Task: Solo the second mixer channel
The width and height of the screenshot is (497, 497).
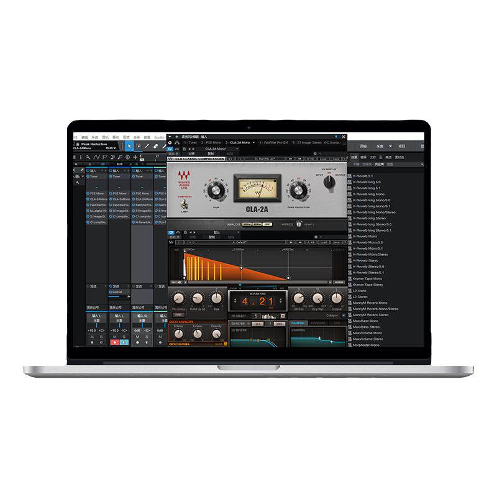Action: point(124,337)
